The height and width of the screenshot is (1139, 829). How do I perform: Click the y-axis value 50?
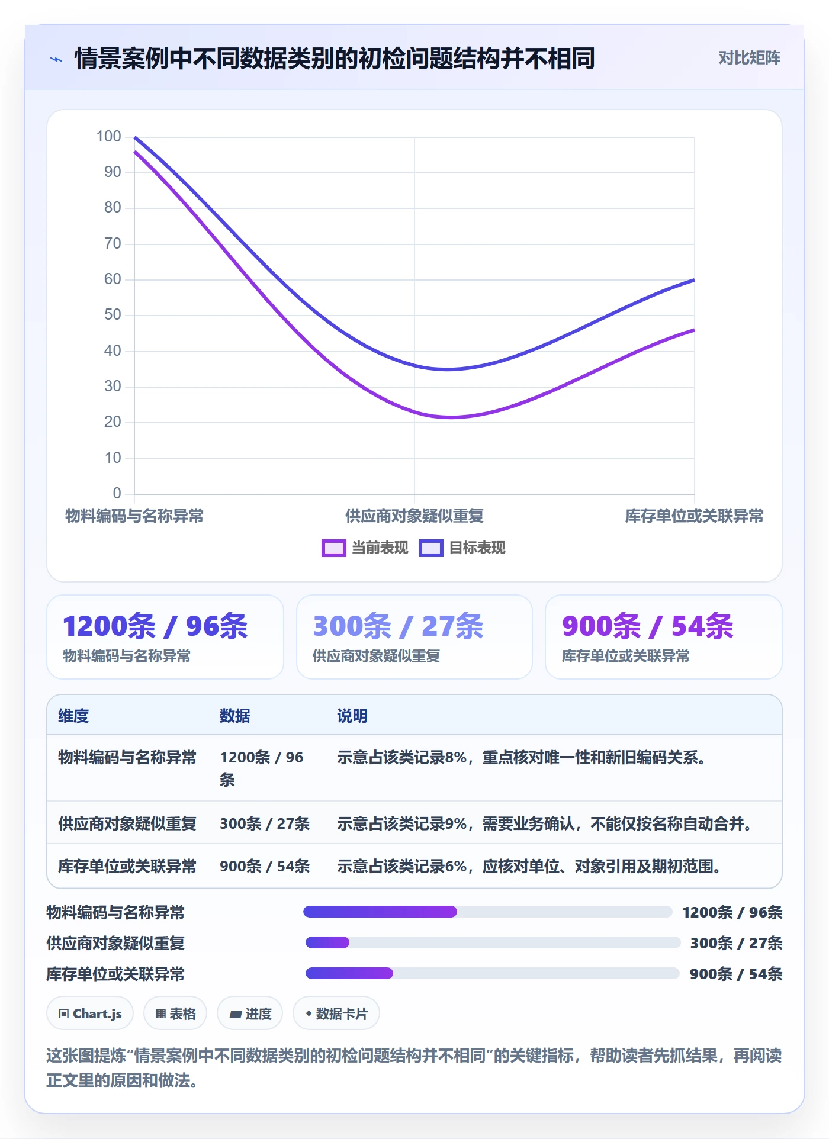tap(113, 314)
